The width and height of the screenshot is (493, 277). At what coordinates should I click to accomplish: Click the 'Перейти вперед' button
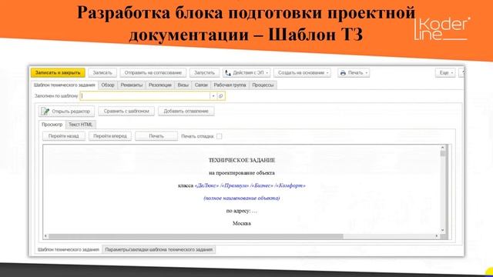coord(110,136)
